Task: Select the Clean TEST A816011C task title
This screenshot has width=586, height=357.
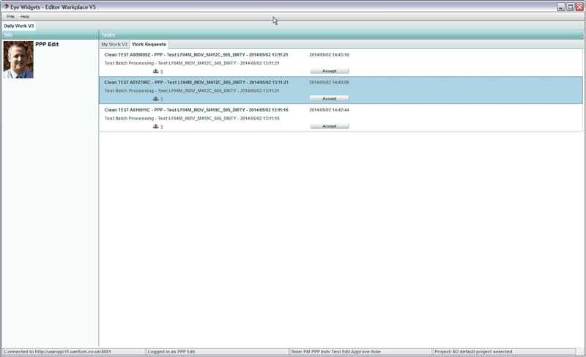Action: coord(196,110)
